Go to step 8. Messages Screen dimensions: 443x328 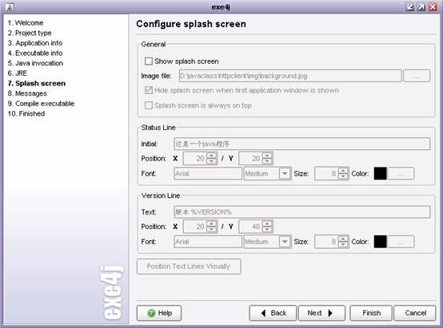tap(27, 93)
